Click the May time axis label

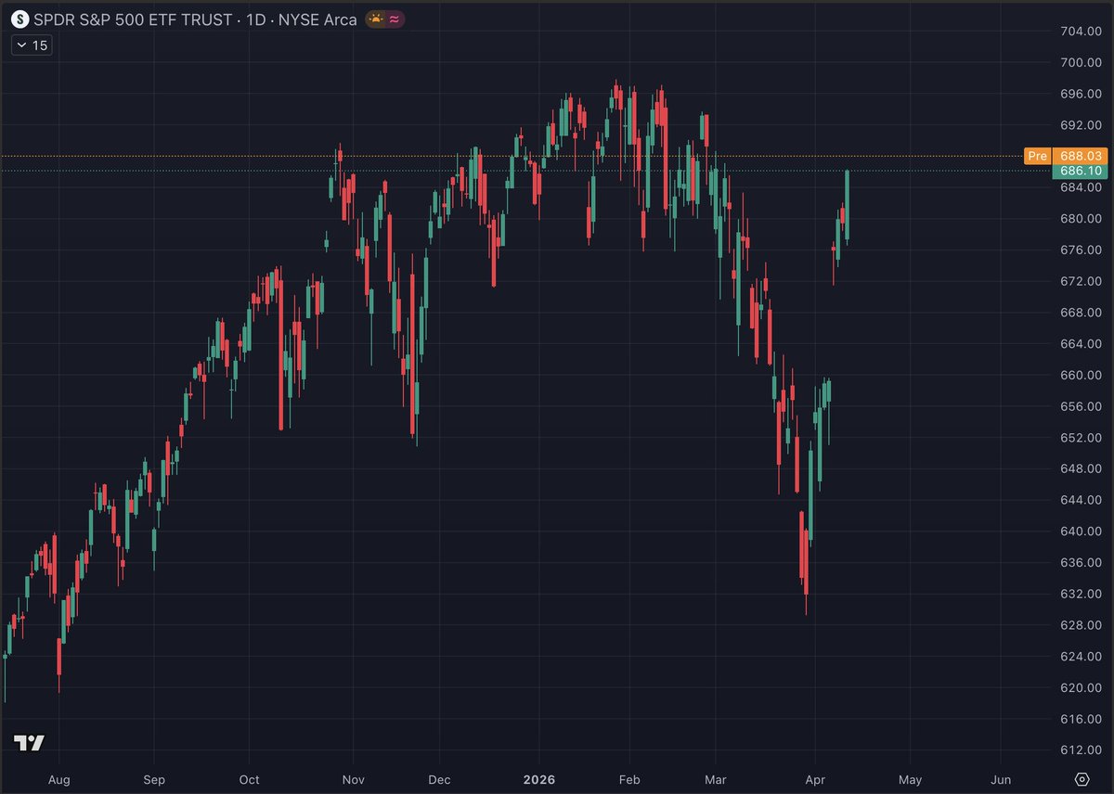[910, 779]
